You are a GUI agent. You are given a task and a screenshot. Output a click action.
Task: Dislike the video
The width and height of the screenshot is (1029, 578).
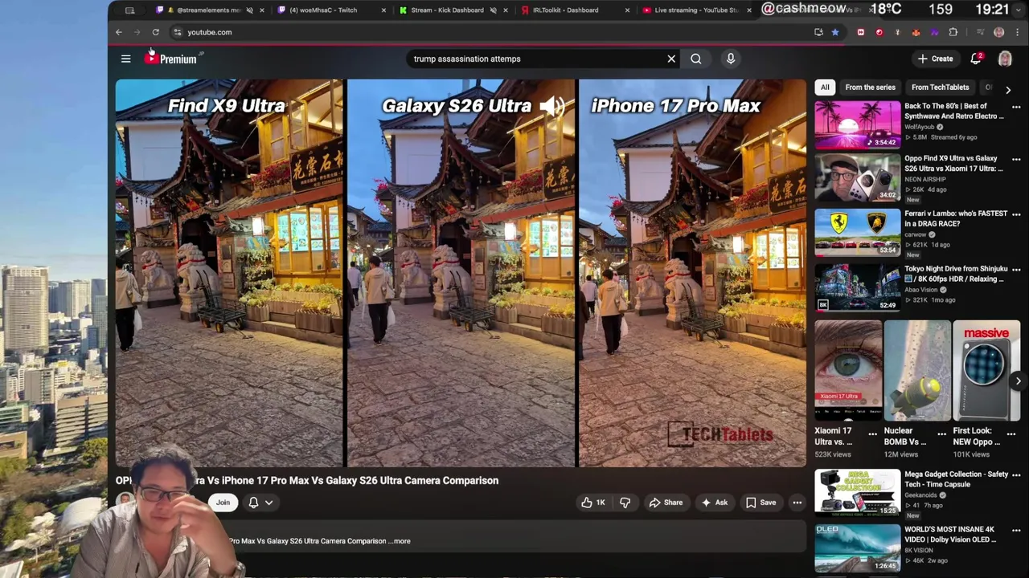[625, 503]
